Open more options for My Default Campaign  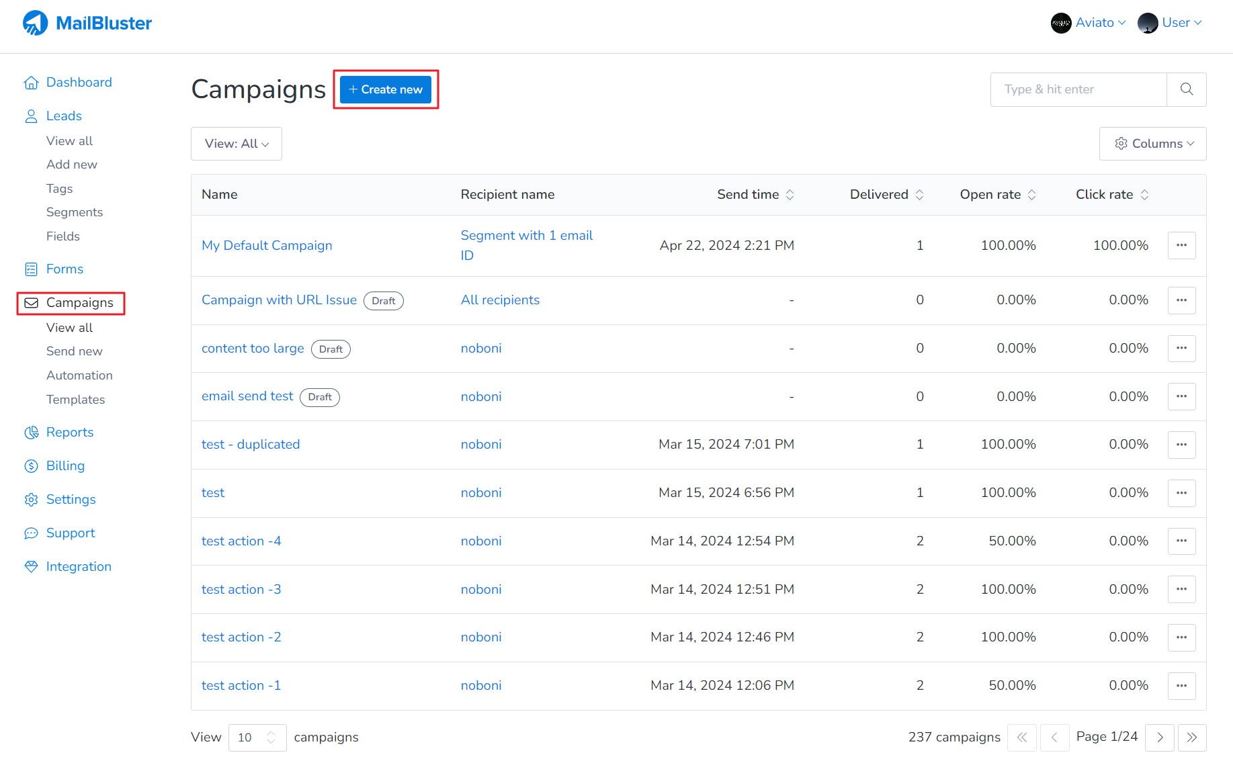(1181, 246)
